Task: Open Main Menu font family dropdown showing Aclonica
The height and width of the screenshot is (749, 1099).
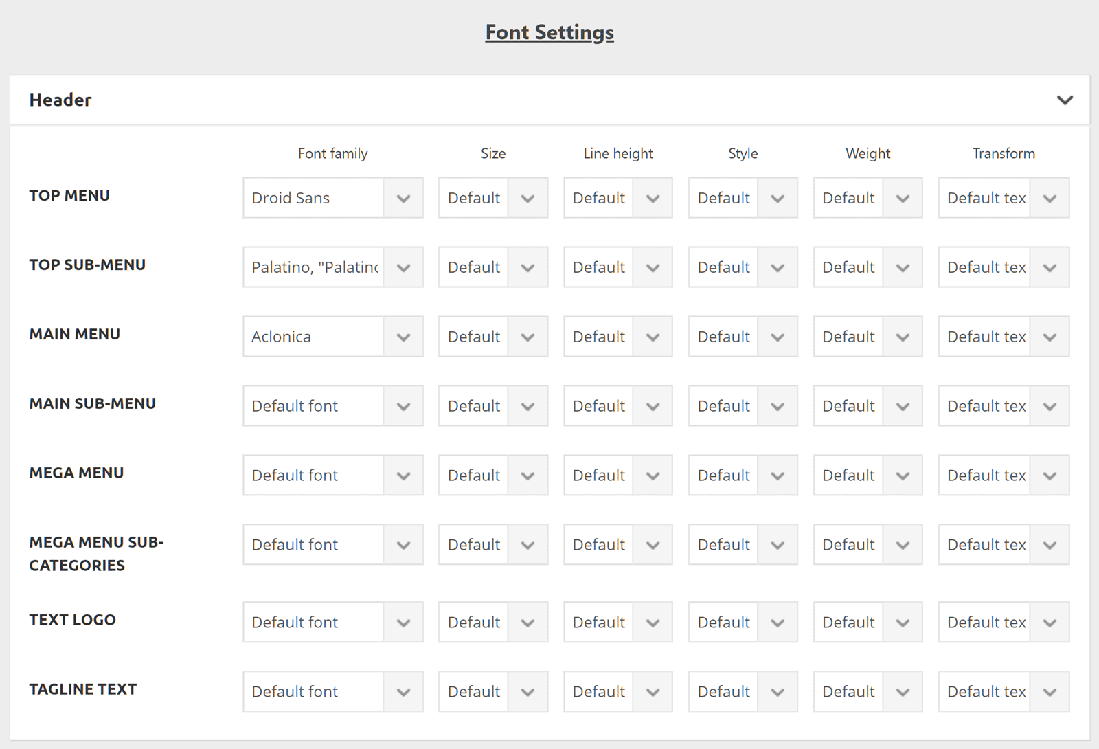Action: point(332,337)
